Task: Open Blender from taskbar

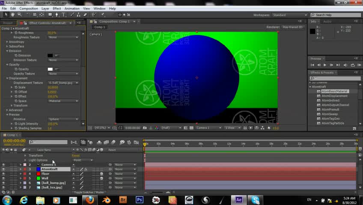Action: [106, 200]
